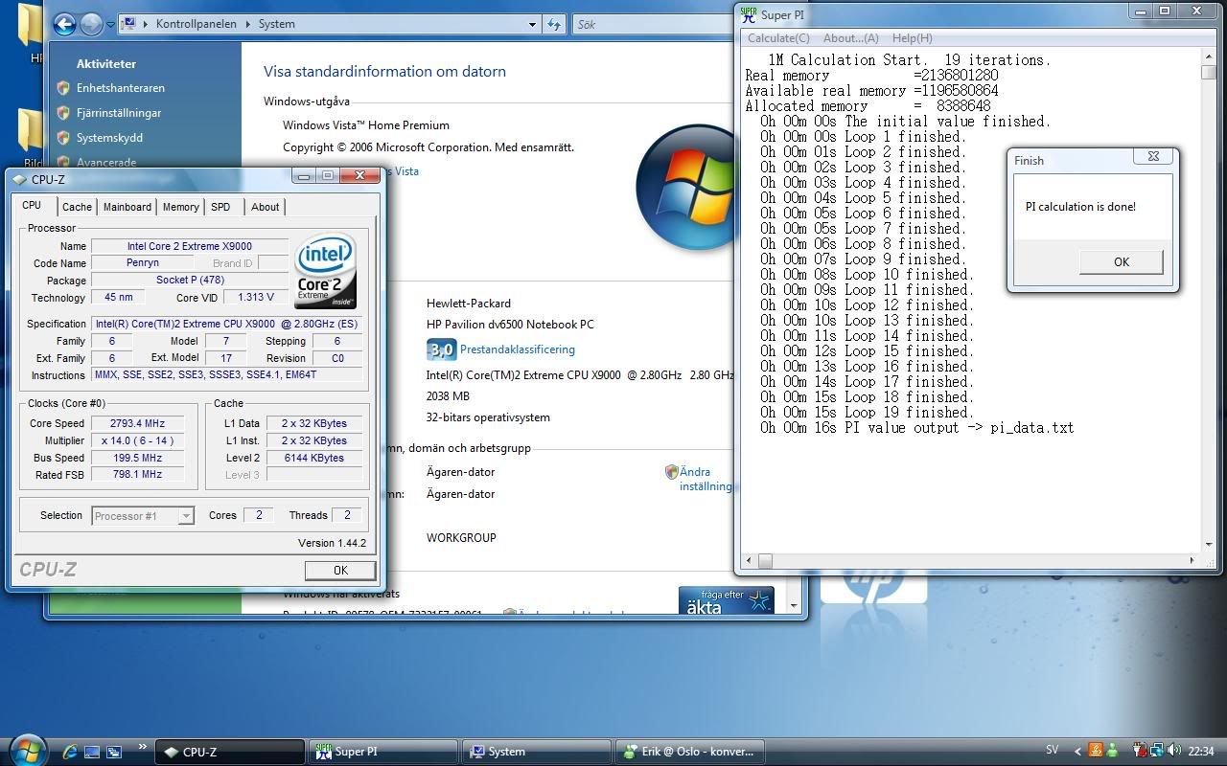Open the Memory tab in CPU-Z
The width and height of the screenshot is (1227, 766).
pyautogui.click(x=180, y=207)
